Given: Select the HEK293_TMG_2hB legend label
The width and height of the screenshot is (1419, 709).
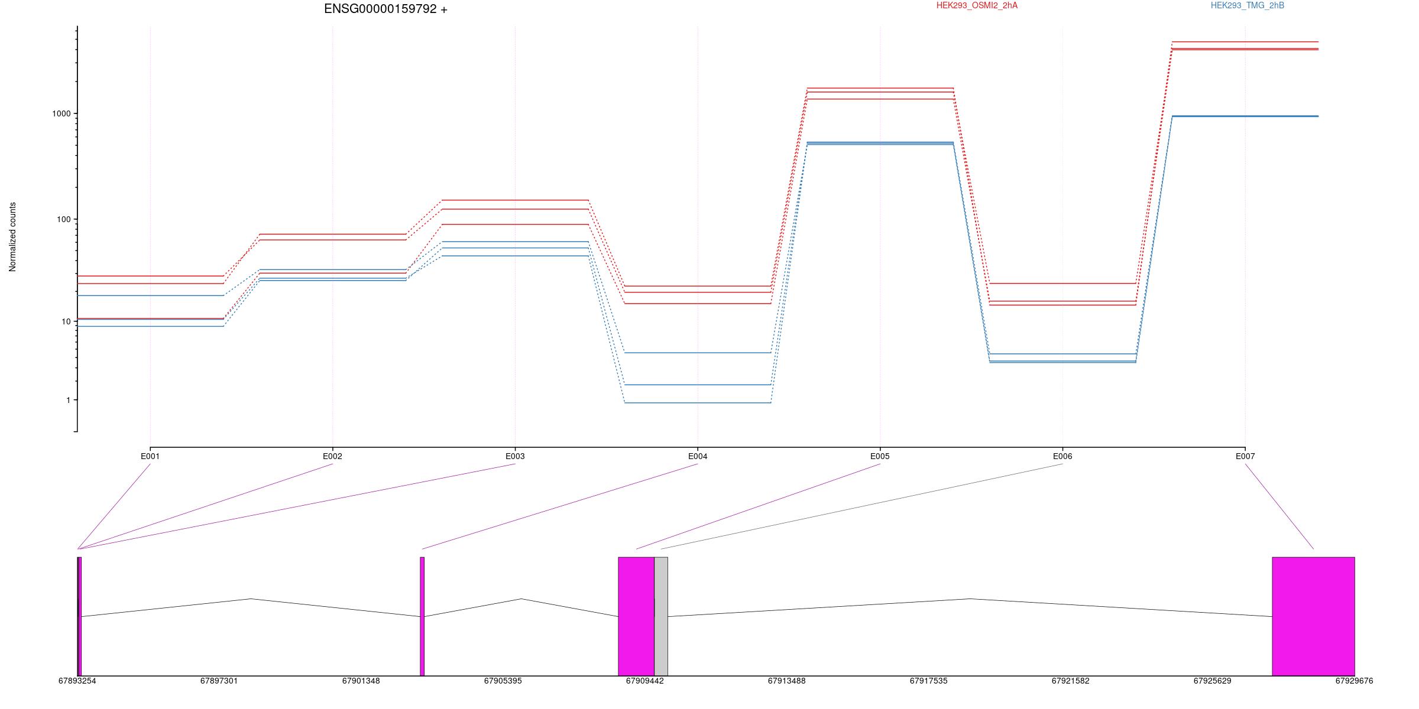Looking at the screenshot, I should (1248, 5).
